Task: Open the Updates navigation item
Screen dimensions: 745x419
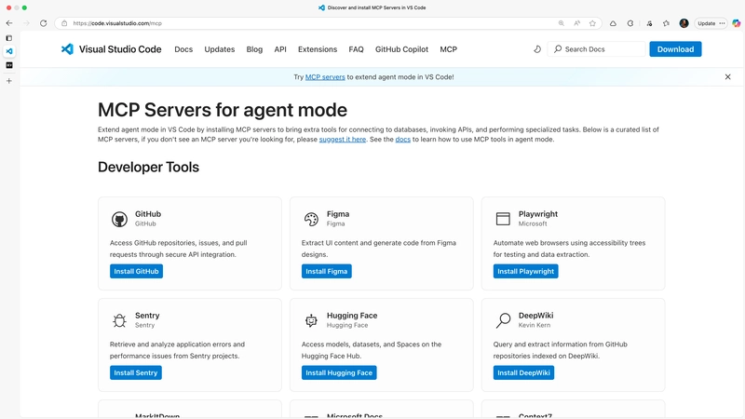Action: coord(220,49)
